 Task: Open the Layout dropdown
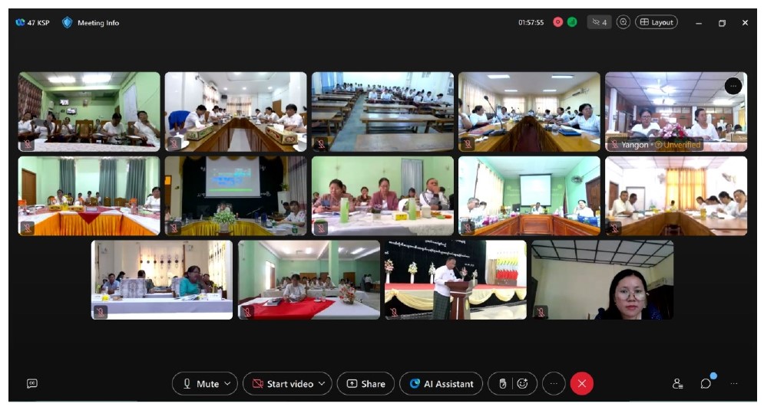click(x=657, y=22)
